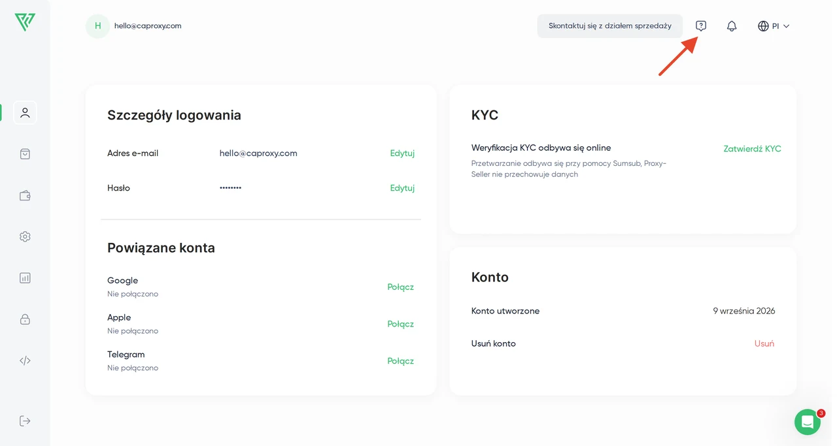Click the globe language icon
The image size is (837, 446).
point(763,26)
